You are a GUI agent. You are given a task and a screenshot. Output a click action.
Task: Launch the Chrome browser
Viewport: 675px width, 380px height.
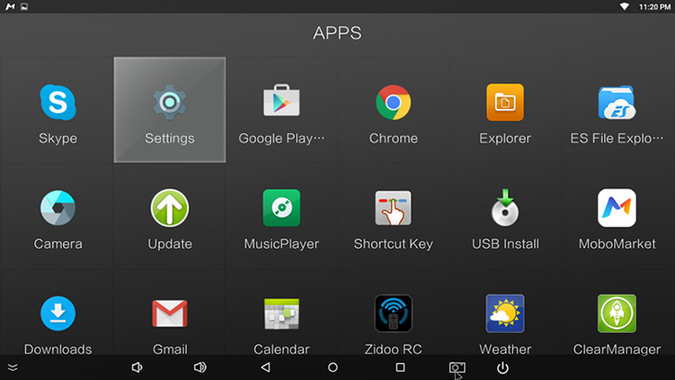[393, 110]
